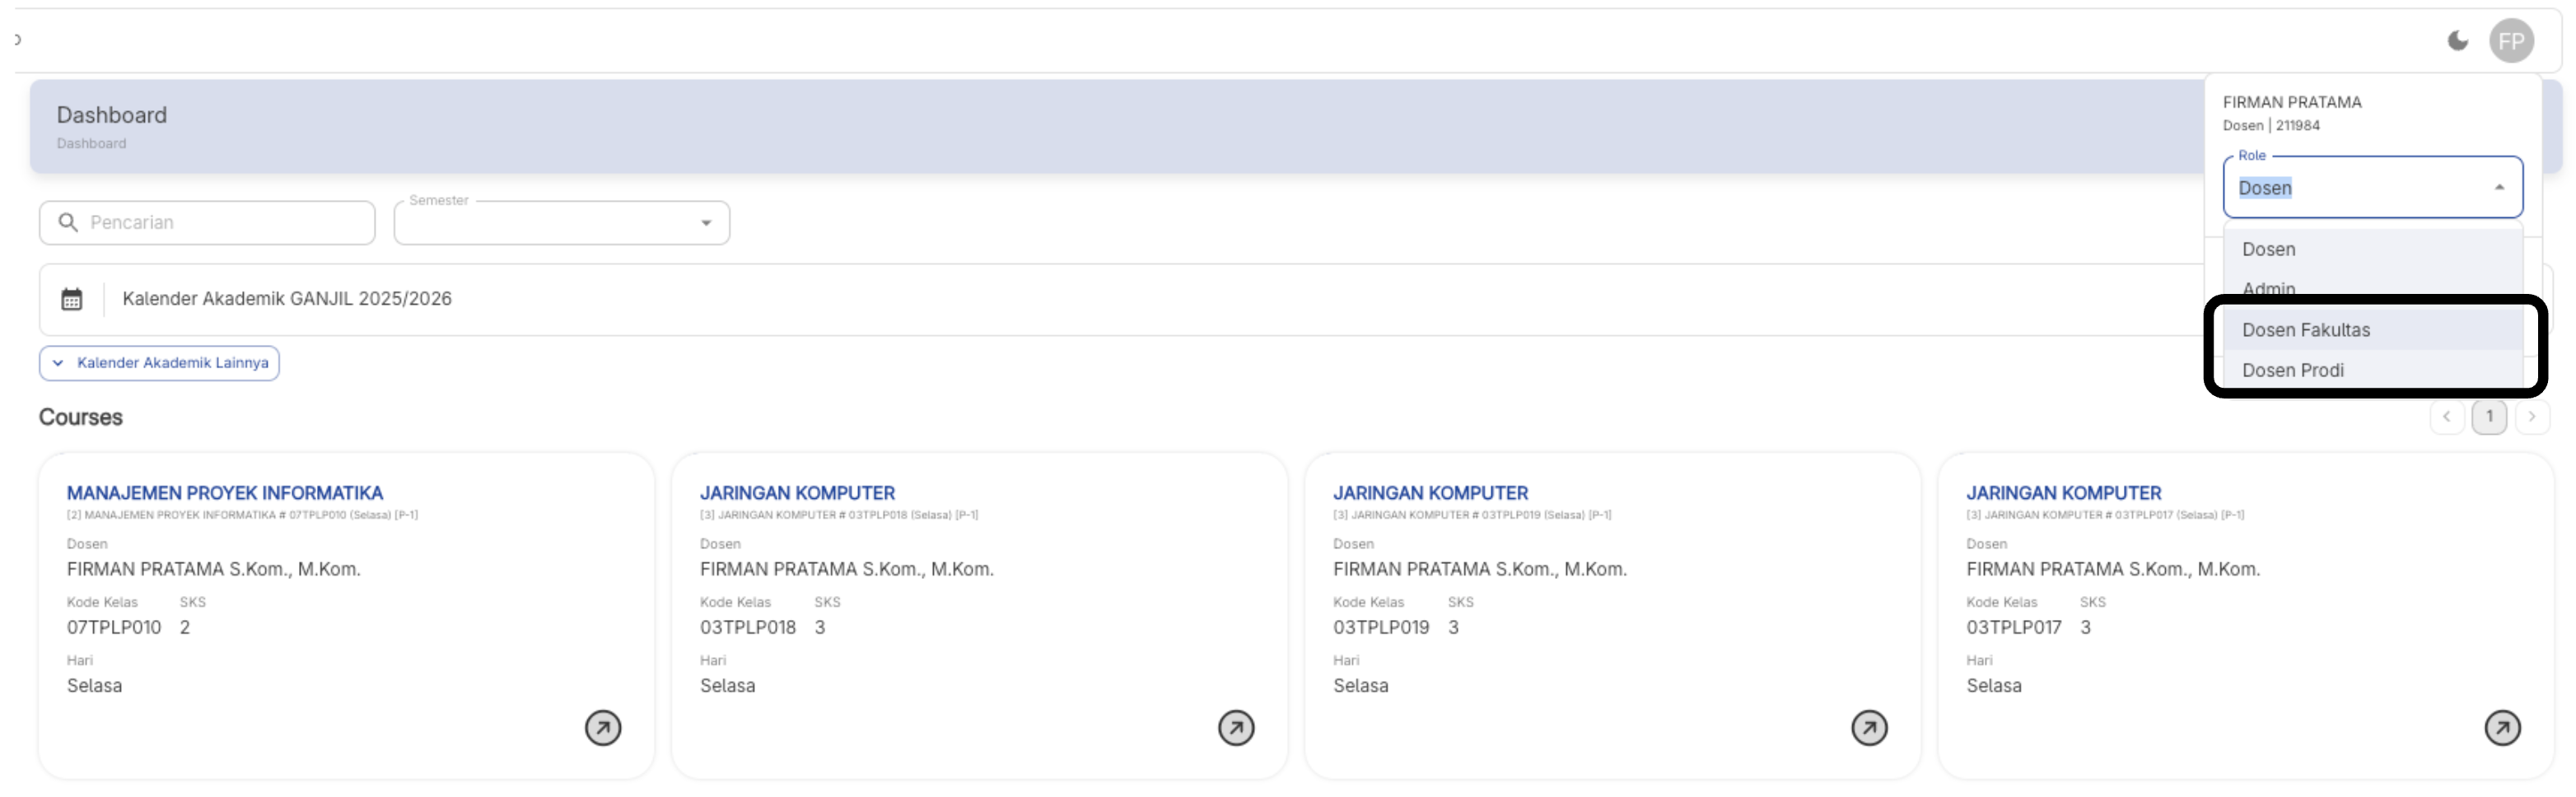
Task: Open the 03TPLP019 course arrow icon
Action: pyautogui.click(x=1869, y=728)
